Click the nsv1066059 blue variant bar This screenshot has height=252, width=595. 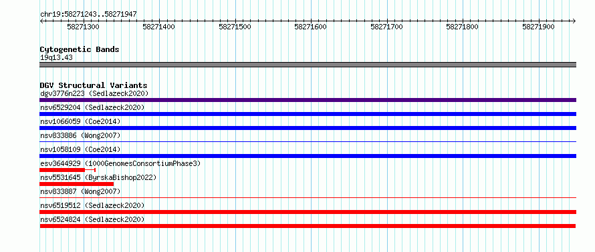308,128
